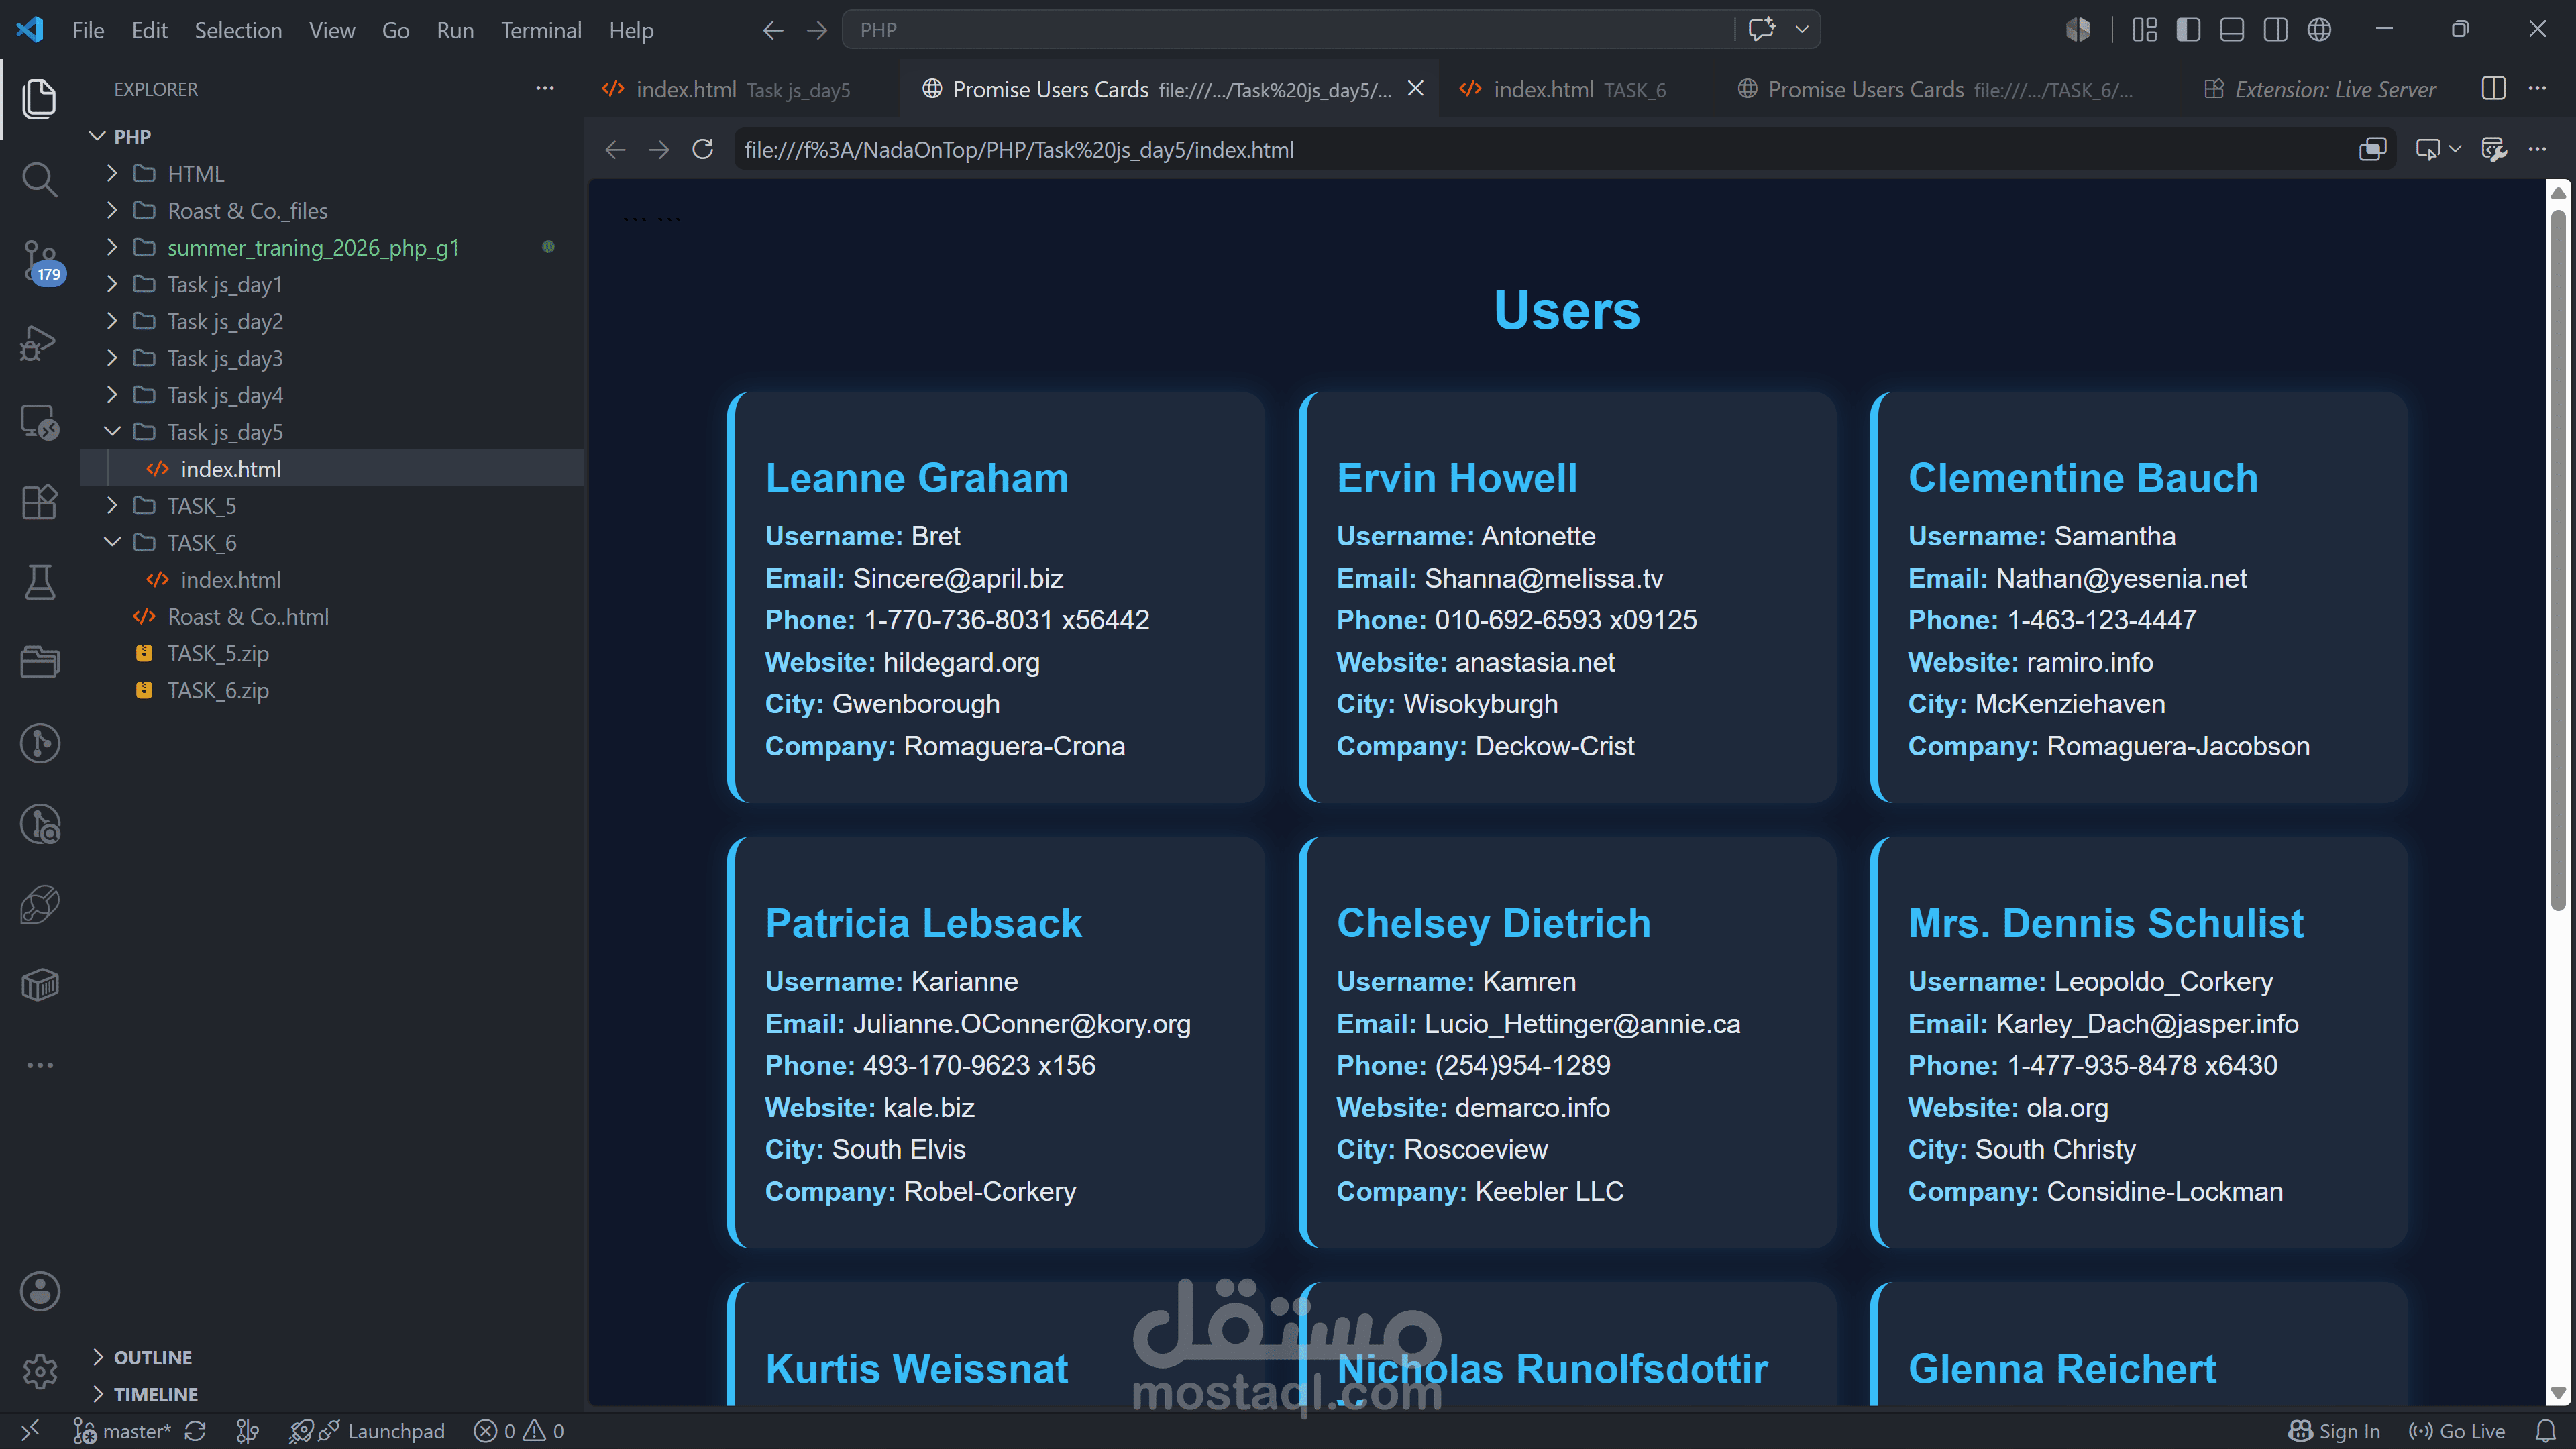Reload the preview page
This screenshot has width=2576, height=1449.
tap(703, 149)
